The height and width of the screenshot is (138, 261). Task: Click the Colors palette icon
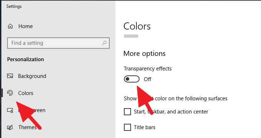pos(10,93)
